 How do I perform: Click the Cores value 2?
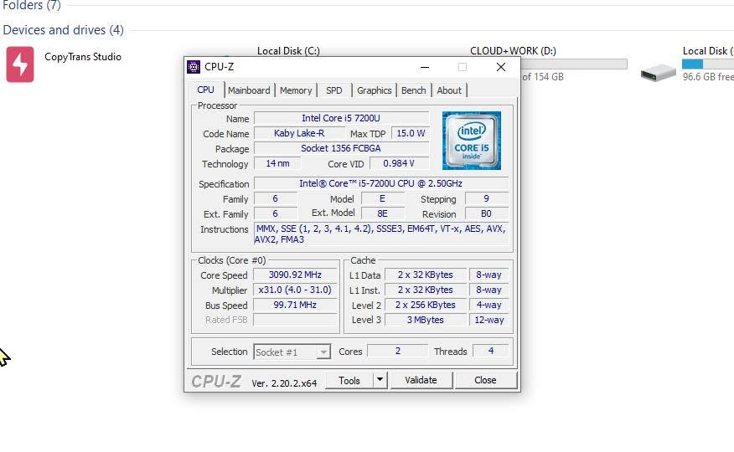[x=397, y=351]
